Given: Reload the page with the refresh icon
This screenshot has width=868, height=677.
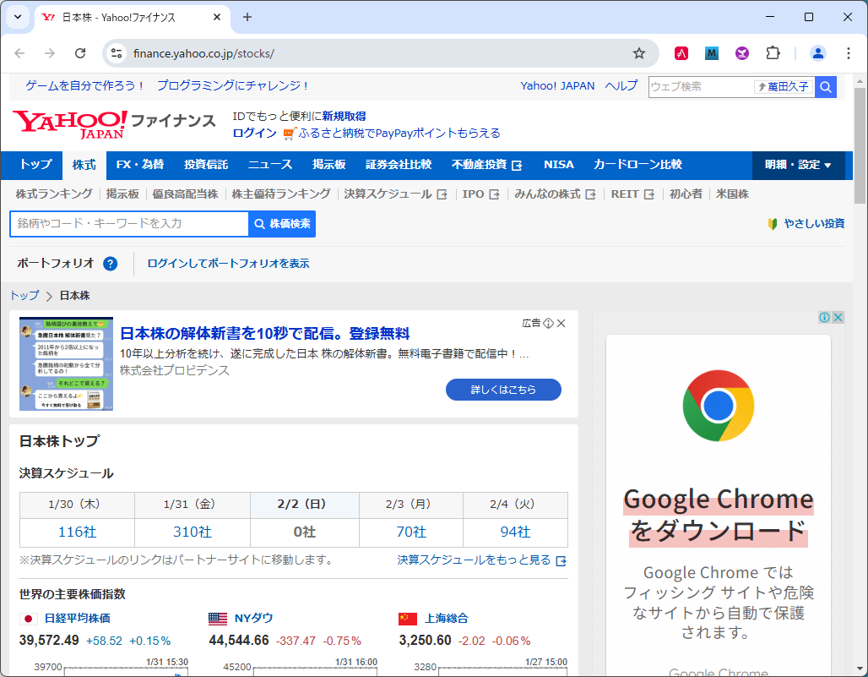Looking at the screenshot, I should click(80, 53).
